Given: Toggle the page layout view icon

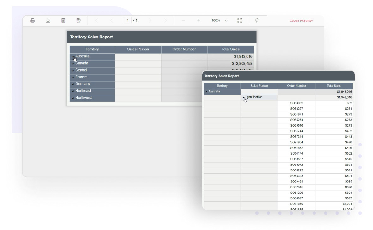Looking at the screenshot, I should 63,20.
